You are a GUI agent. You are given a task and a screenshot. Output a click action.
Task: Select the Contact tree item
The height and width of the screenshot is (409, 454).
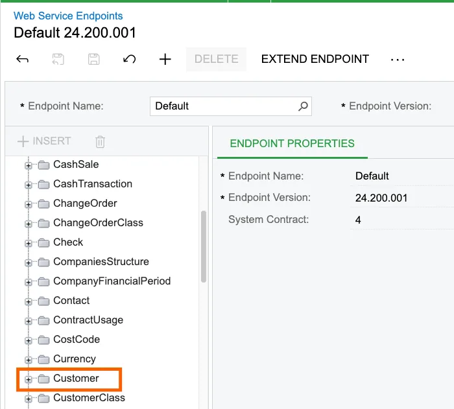[x=71, y=301]
